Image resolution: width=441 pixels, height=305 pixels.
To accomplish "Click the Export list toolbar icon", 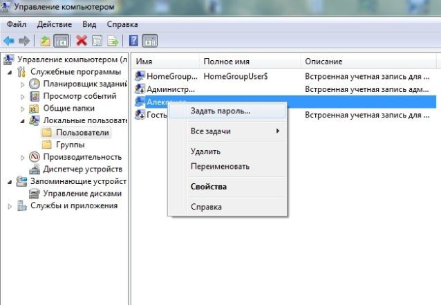I will (113, 40).
